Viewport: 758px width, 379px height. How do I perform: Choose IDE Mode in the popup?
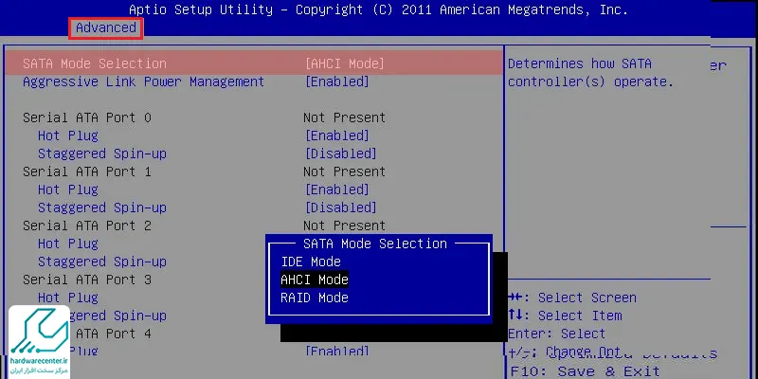coord(311,262)
